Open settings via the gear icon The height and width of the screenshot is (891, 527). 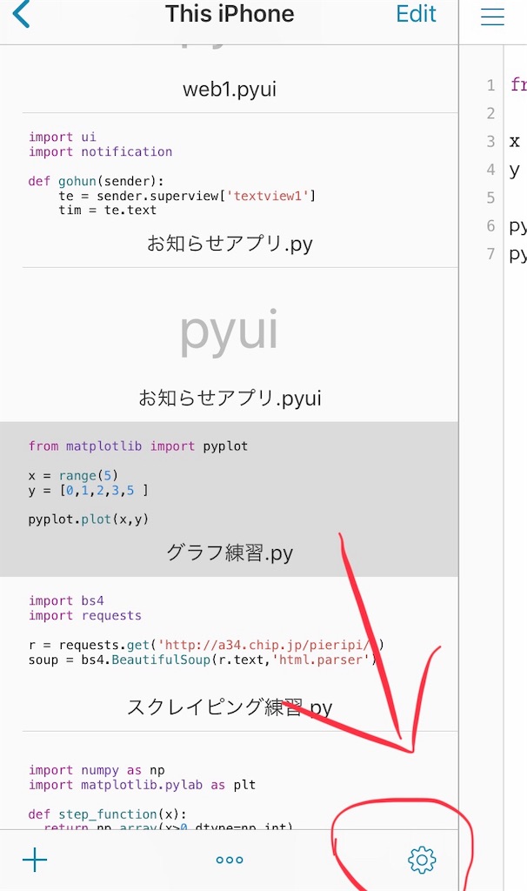tap(422, 860)
